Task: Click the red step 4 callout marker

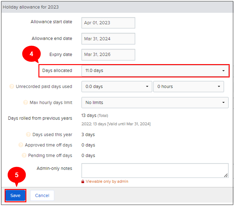Action: [31, 54]
